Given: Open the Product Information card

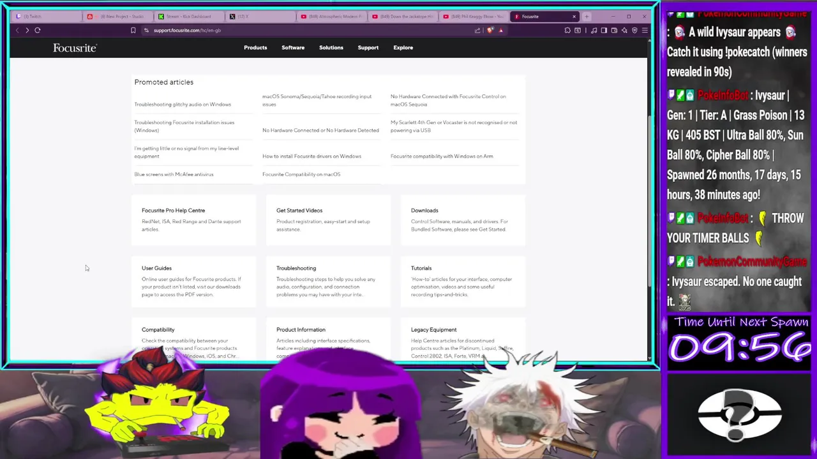Looking at the screenshot, I should click(328, 340).
